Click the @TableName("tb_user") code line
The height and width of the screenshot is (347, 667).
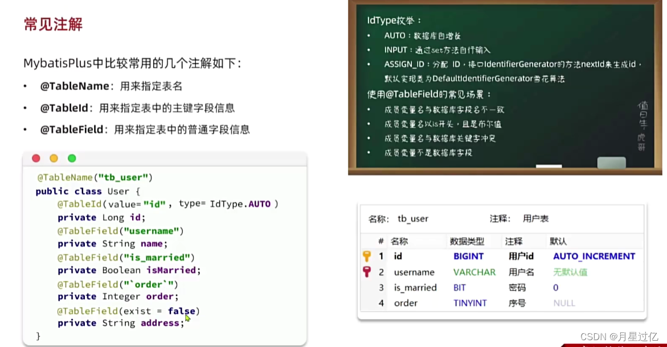(95, 177)
